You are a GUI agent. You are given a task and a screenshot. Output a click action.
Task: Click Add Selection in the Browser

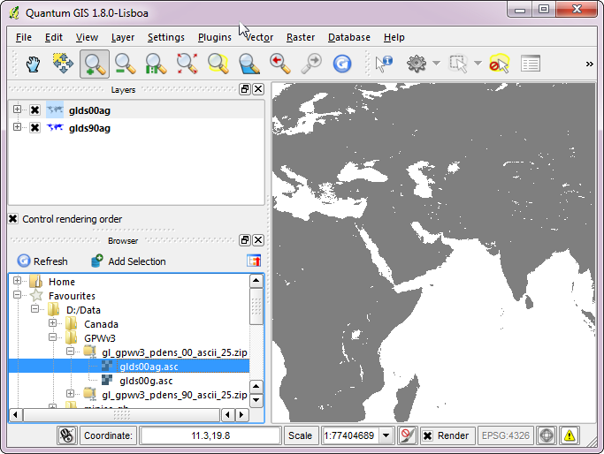(128, 261)
